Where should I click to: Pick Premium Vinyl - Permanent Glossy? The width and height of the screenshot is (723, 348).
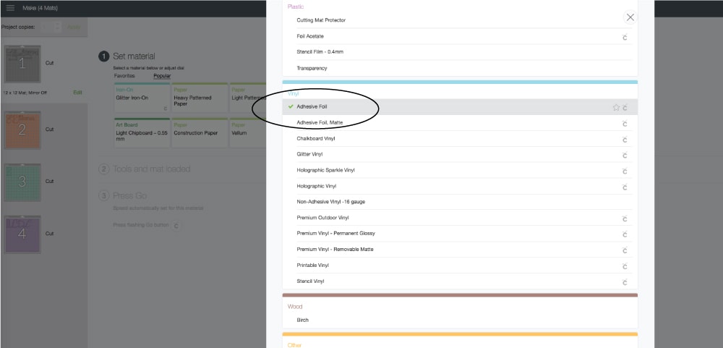click(335, 234)
